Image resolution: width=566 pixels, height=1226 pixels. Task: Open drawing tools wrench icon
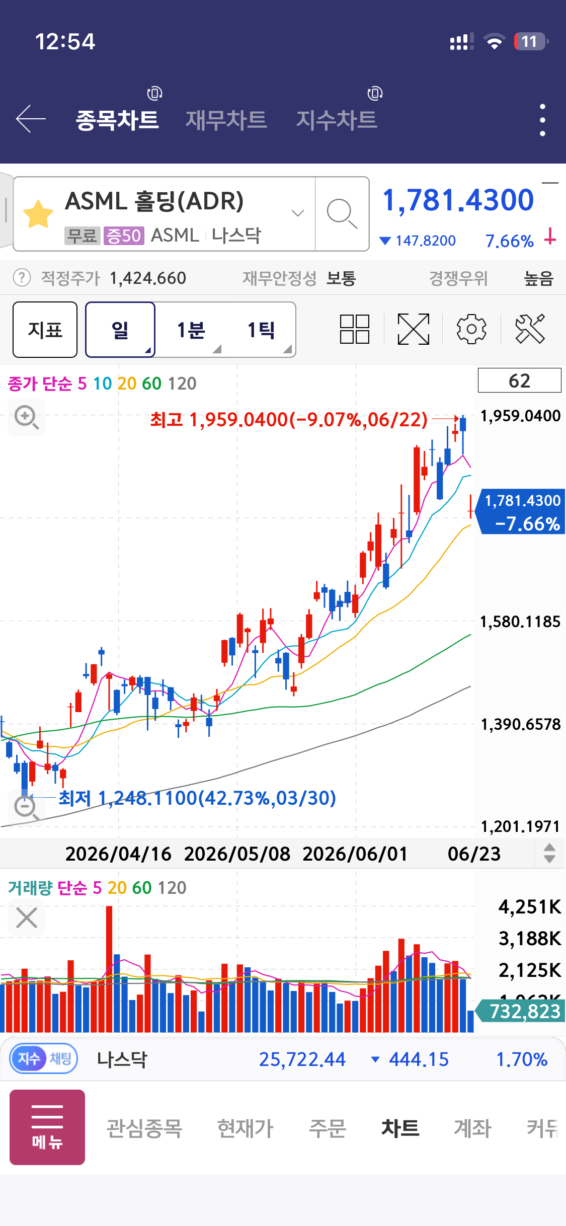coord(530,329)
